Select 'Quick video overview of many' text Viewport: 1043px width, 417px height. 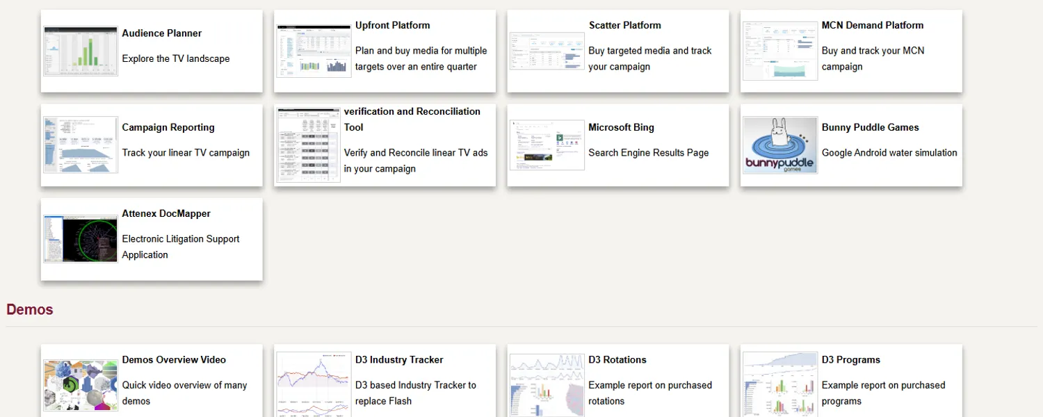[x=185, y=385]
